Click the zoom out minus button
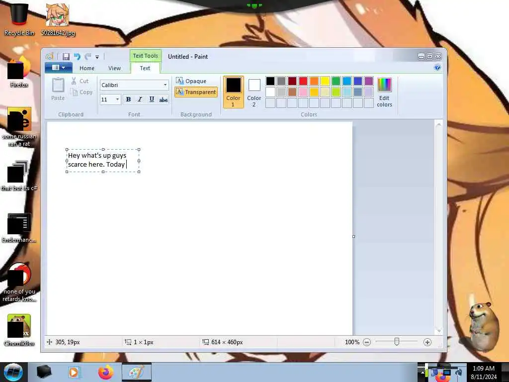The height and width of the screenshot is (382, 509). pos(367,342)
